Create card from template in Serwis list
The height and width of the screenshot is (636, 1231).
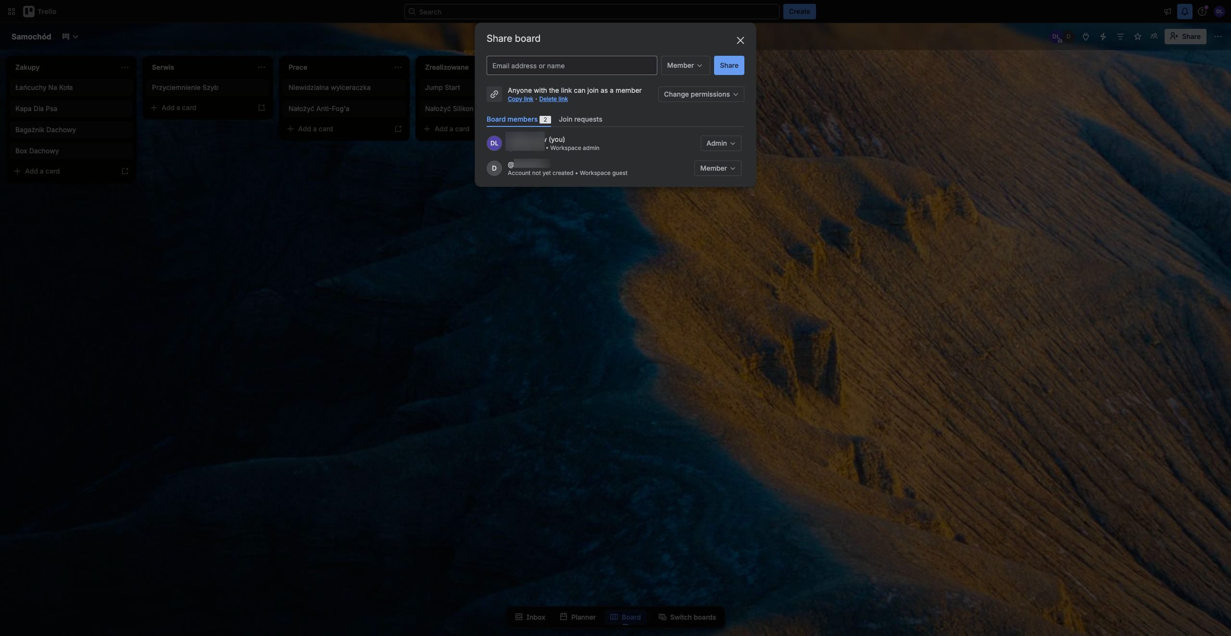[262, 108]
